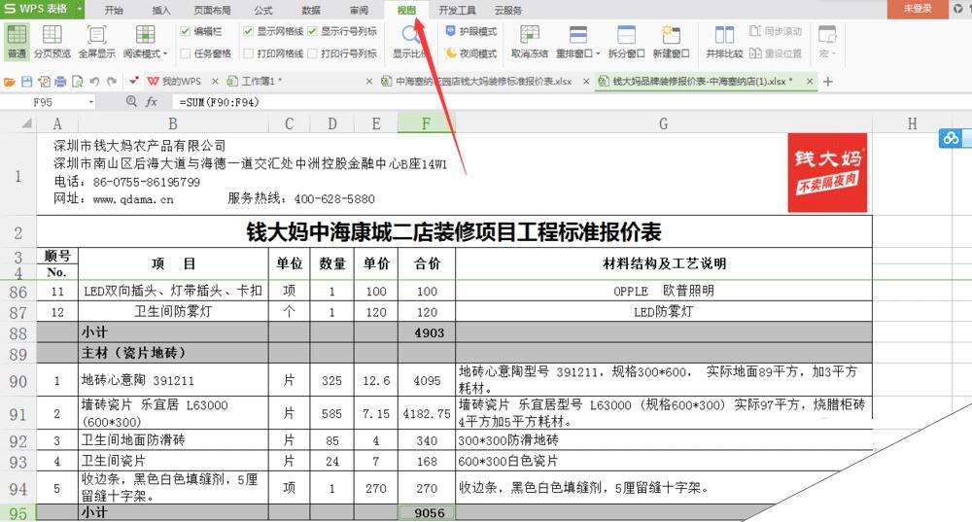Image resolution: width=972 pixels, height=522 pixels.
Task: Open the 审阅 (Review) ribbon tab
Action: pos(359,10)
